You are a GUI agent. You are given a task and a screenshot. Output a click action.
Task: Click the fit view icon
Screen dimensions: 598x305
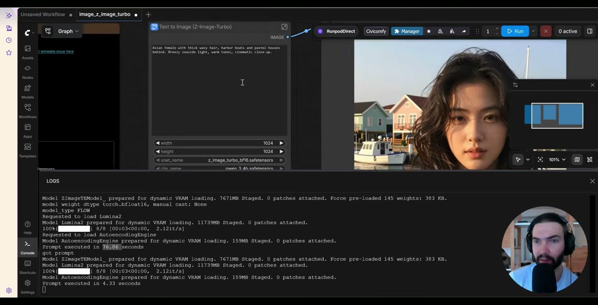pyautogui.click(x=540, y=159)
